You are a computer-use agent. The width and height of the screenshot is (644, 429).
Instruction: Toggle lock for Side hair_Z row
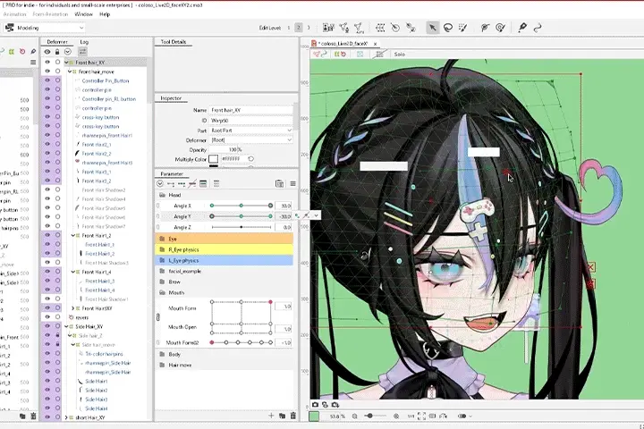pyautogui.click(x=57, y=335)
